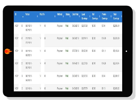Click the orange flame logo
Image resolution: width=136 pixels, height=103 pixels.
(x=8, y=51)
